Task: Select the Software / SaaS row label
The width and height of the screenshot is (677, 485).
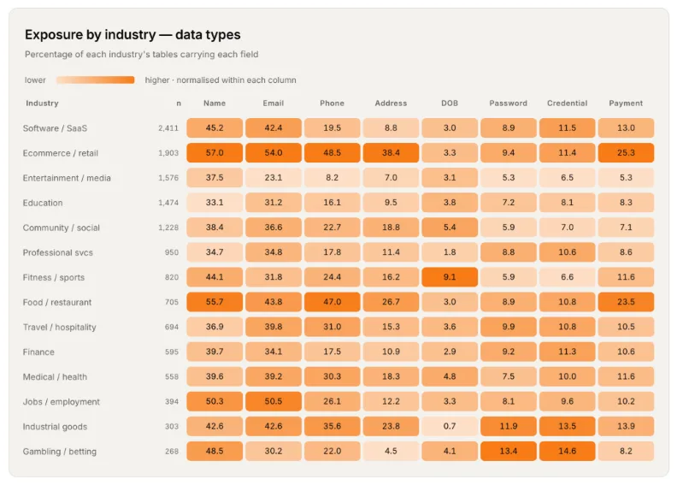Action: pos(55,128)
